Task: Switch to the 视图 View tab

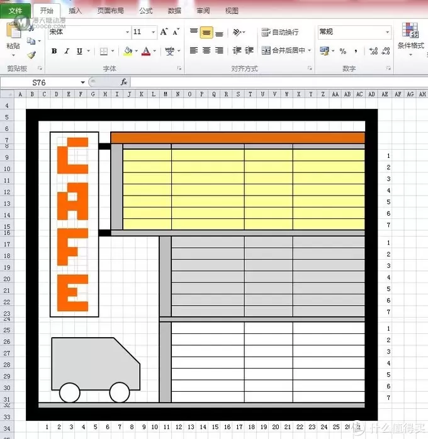Action: 232,11
